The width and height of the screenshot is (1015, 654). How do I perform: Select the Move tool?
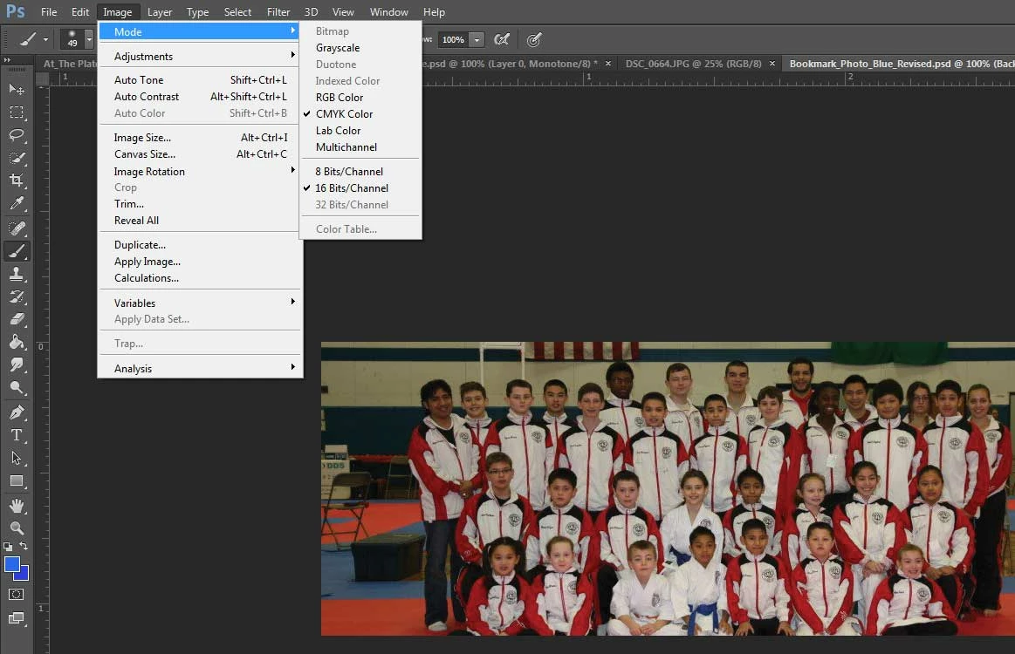(17, 89)
